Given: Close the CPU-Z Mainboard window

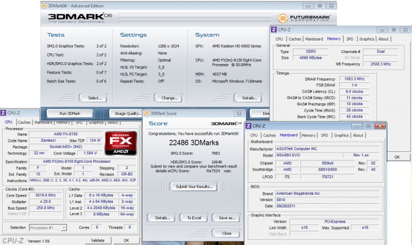Looking at the screenshot, I should pyautogui.click(x=380, y=126).
